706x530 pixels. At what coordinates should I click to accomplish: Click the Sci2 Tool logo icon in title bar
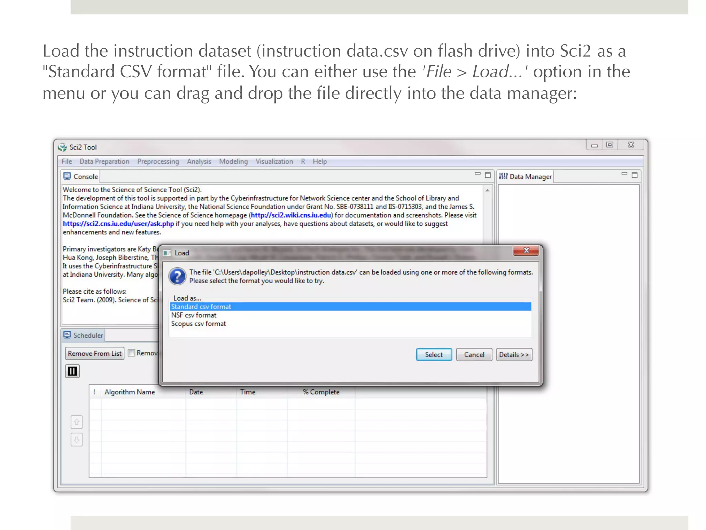(x=62, y=147)
